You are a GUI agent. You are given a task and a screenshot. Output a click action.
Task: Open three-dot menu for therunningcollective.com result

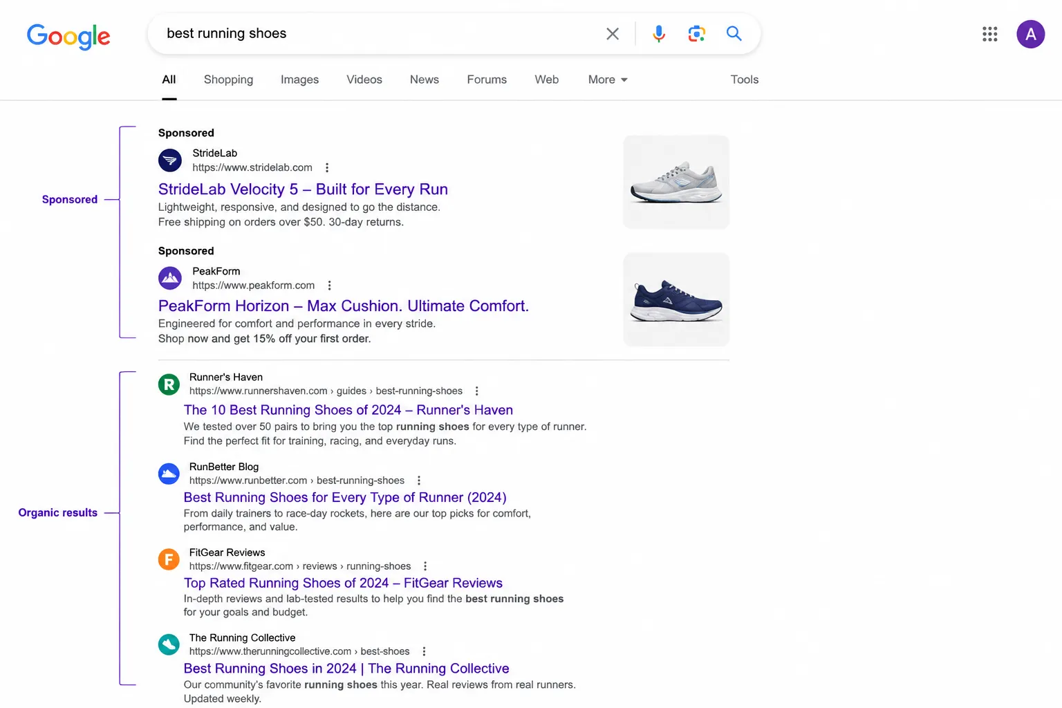click(424, 652)
